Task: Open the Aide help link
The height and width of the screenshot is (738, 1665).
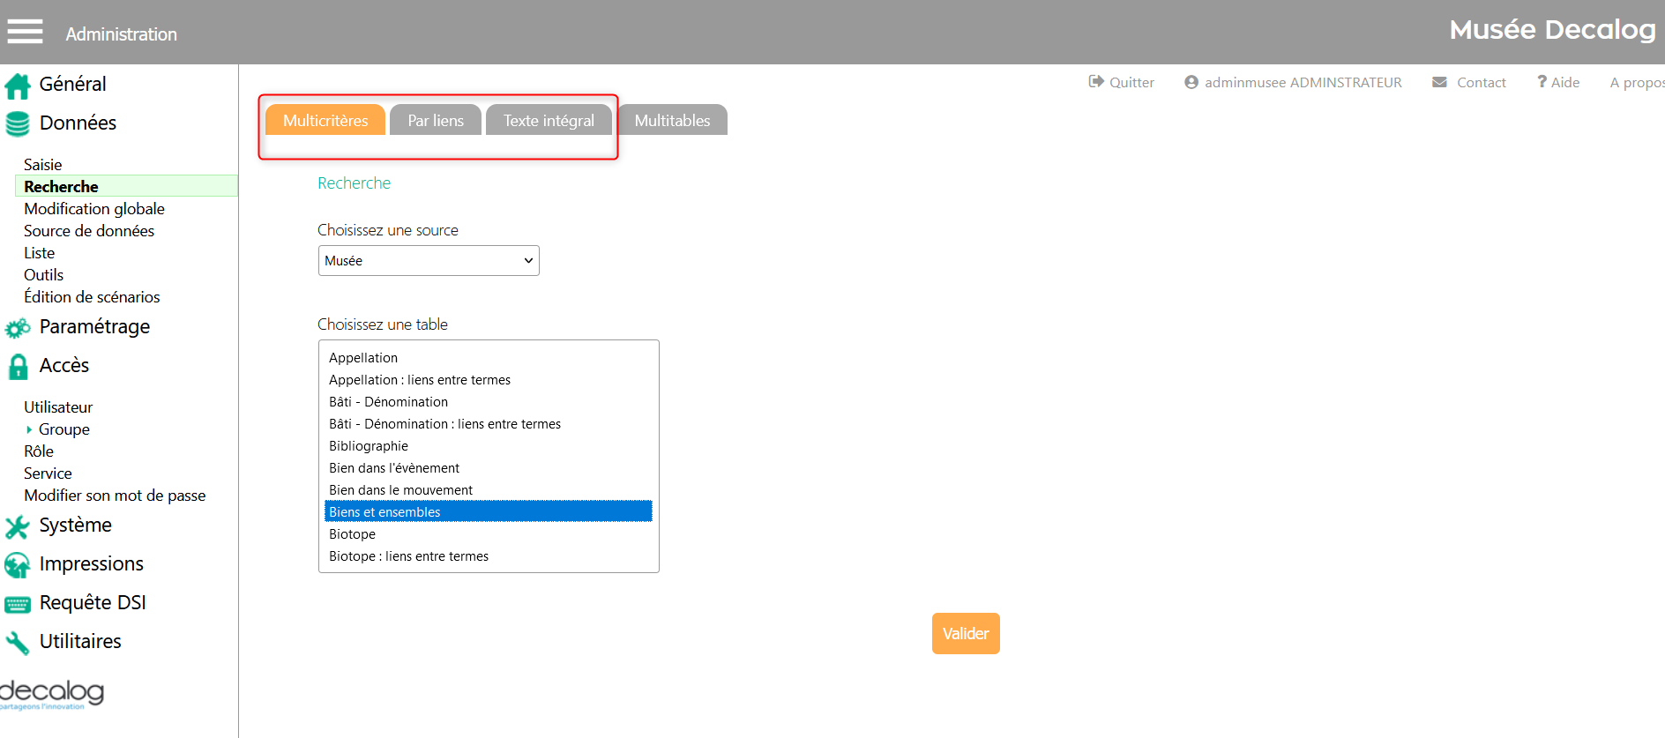Action: tap(1558, 82)
